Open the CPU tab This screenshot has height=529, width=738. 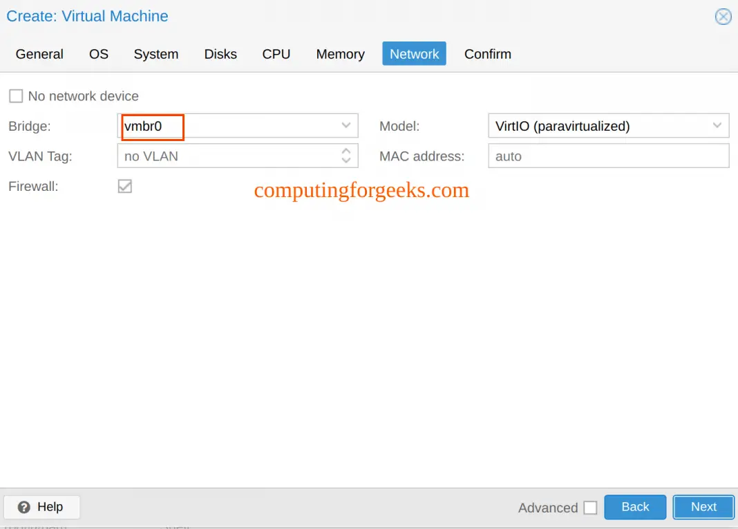click(x=276, y=53)
